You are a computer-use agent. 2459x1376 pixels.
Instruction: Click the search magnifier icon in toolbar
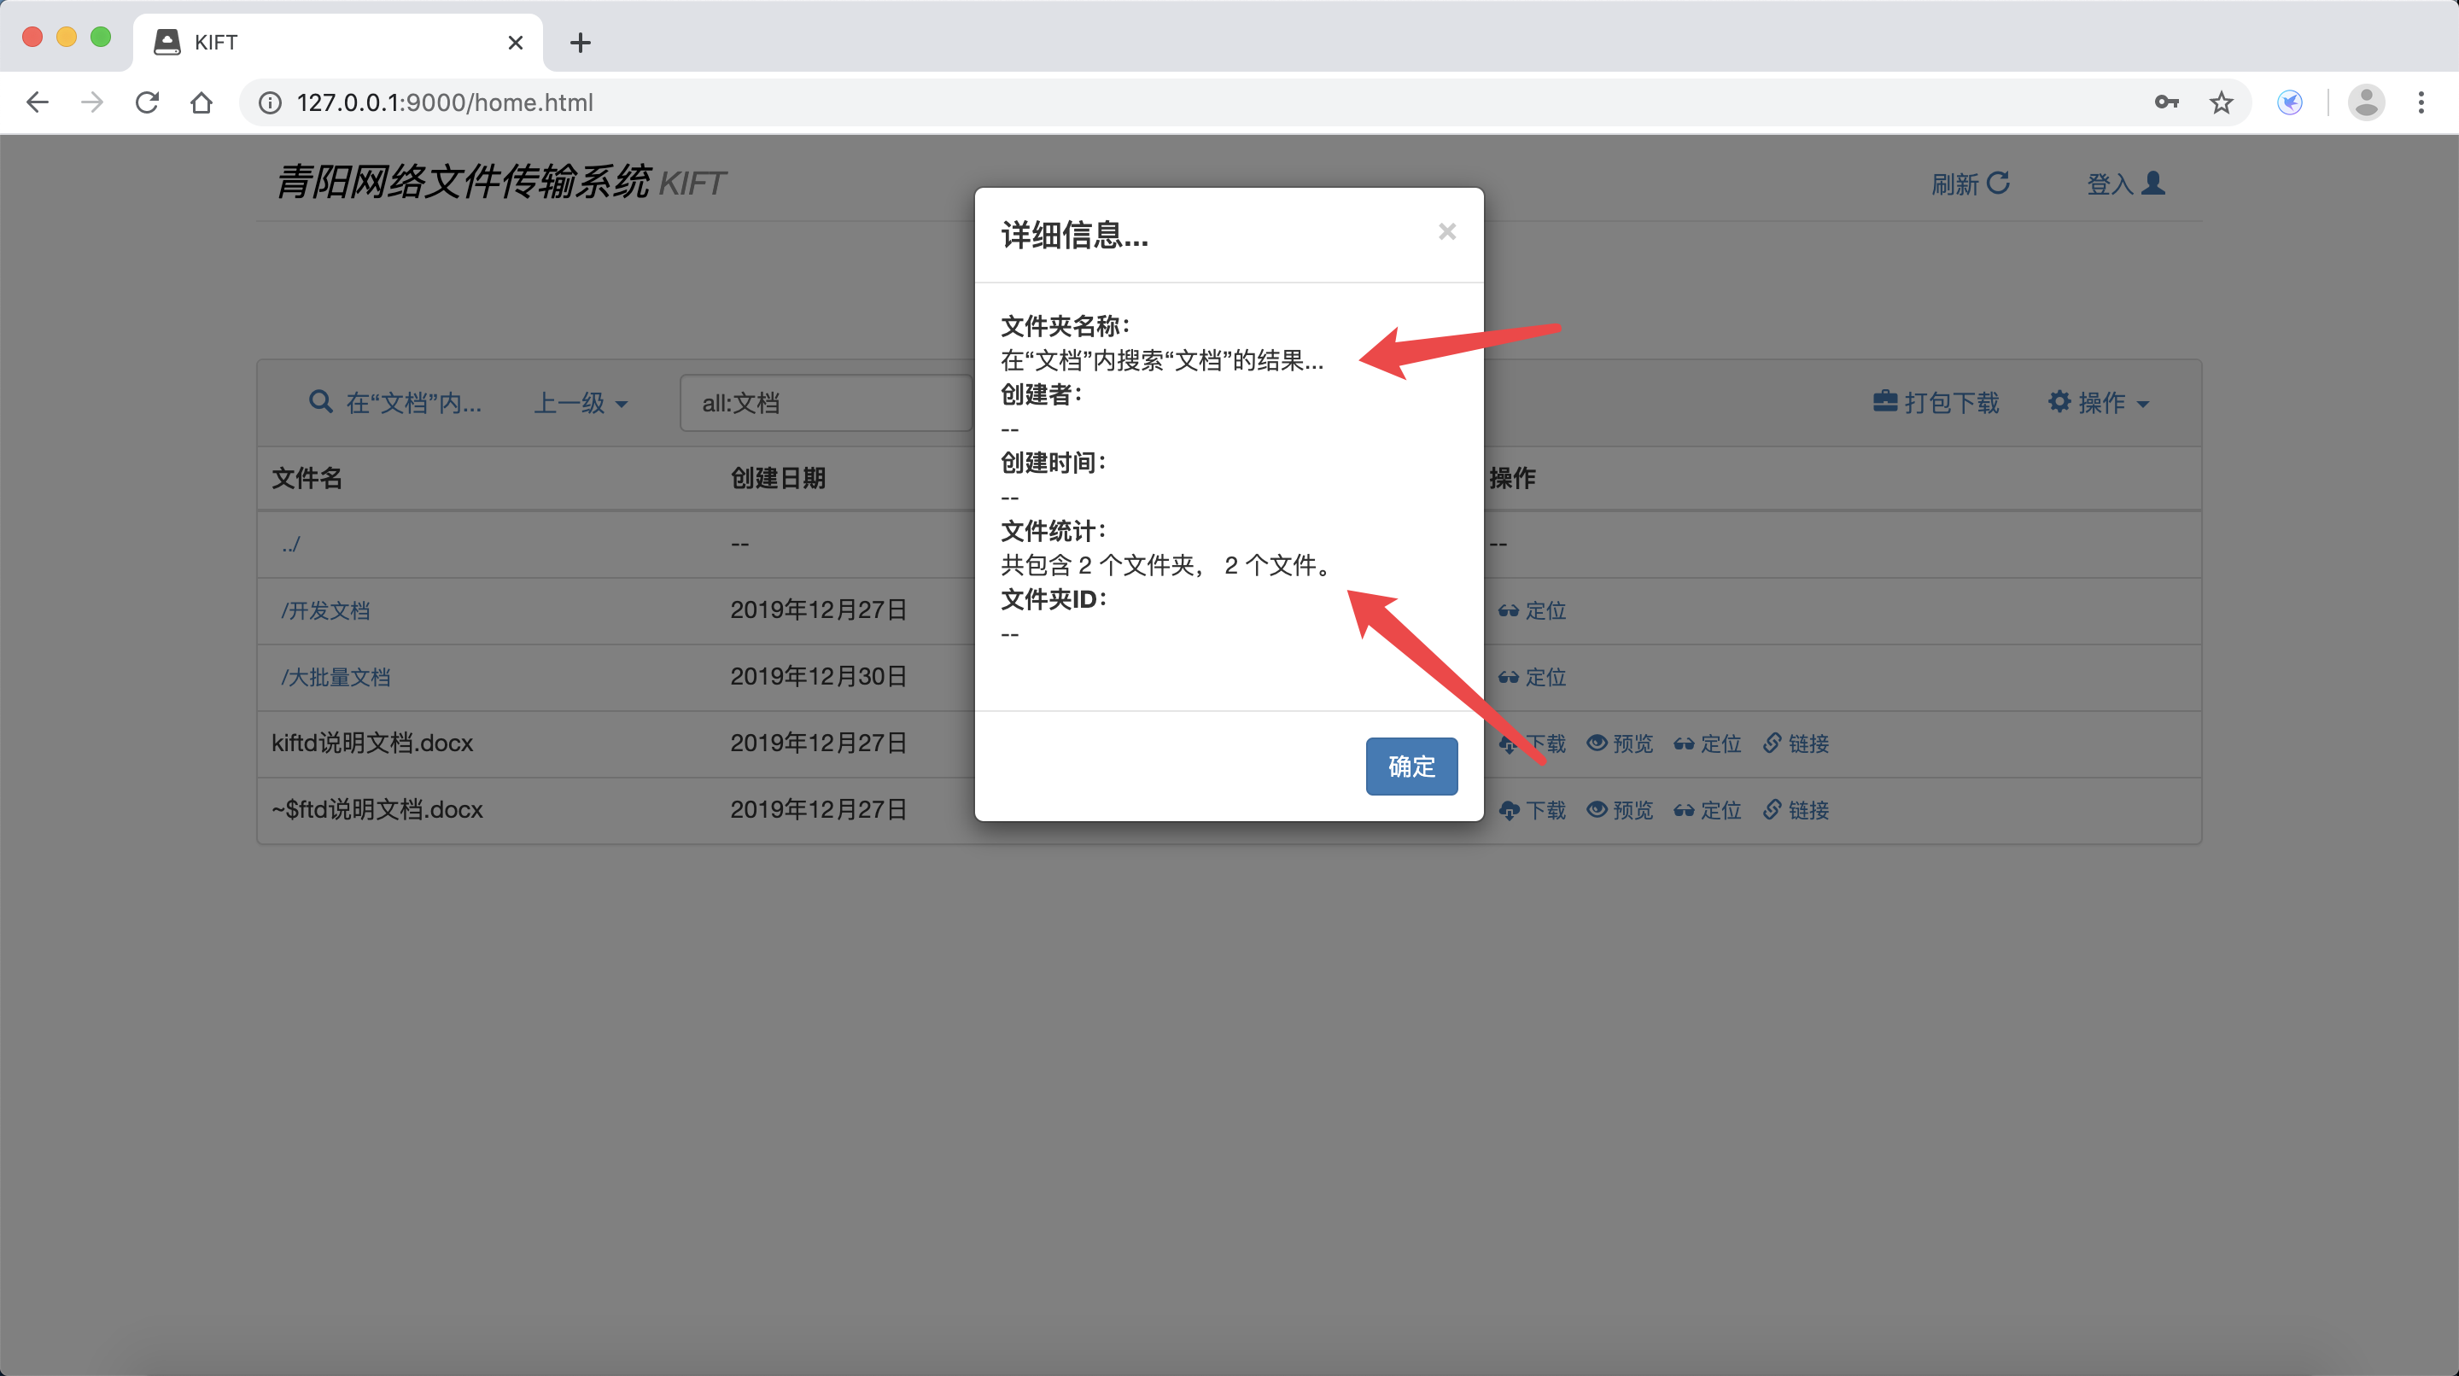[321, 402]
